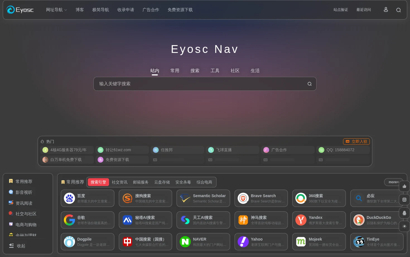Select the 生活 search tab
The width and height of the screenshot is (410, 257).
pos(255,71)
